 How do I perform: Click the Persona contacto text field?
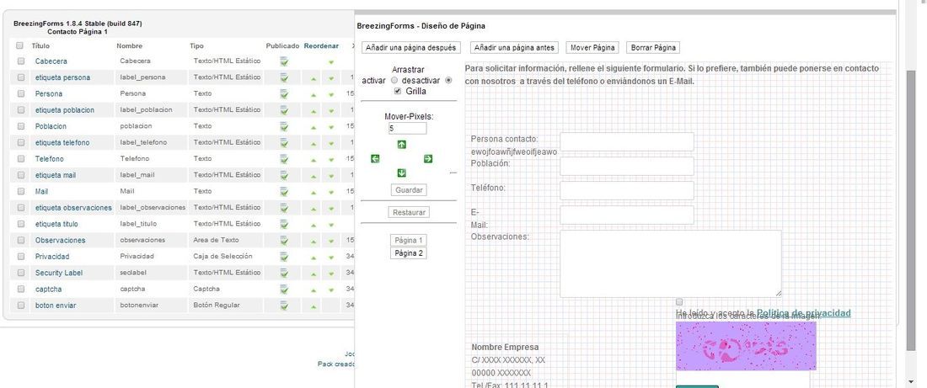click(627, 141)
